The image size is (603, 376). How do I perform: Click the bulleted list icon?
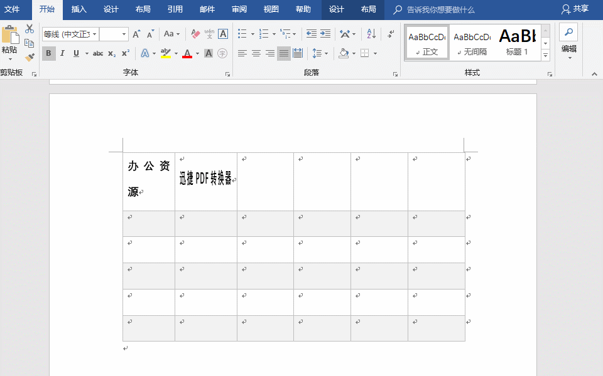tap(242, 34)
